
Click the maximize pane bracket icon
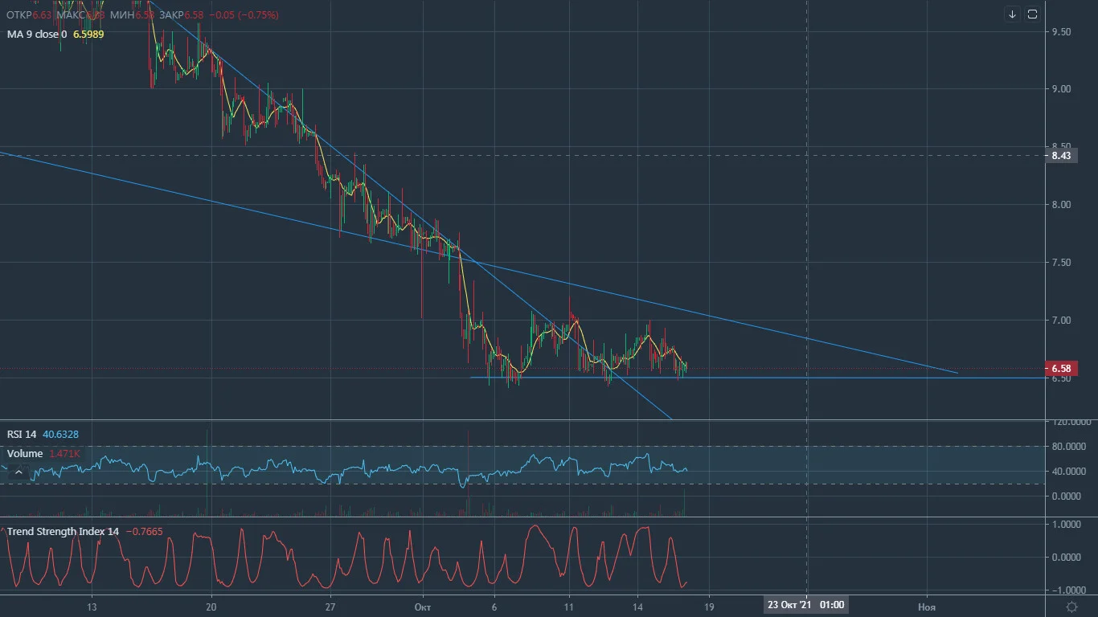coord(1032,14)
